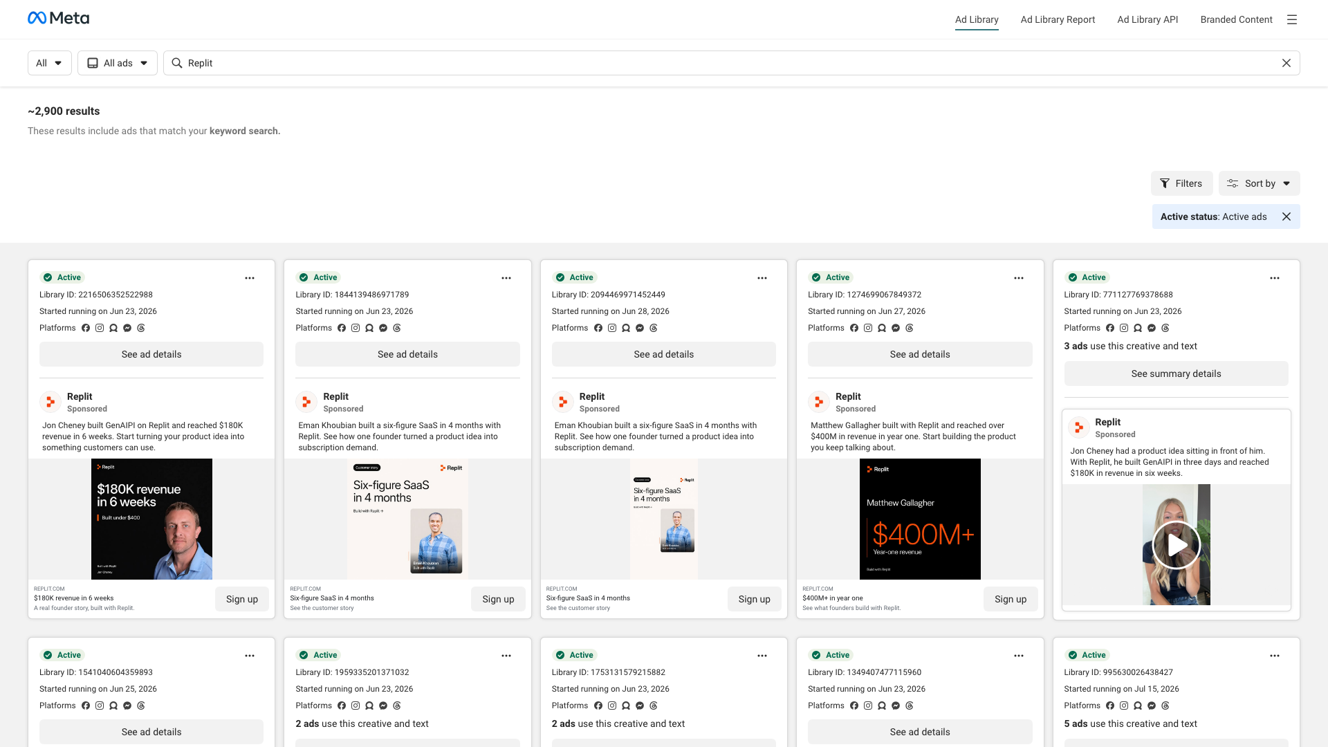
Task: Open Branded Content page
Action: 1236,19
